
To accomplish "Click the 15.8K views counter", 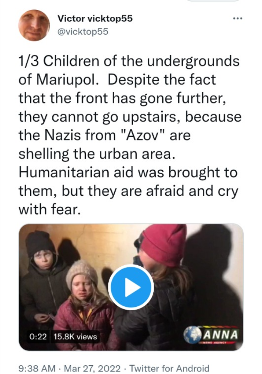I will click(75, 337).
